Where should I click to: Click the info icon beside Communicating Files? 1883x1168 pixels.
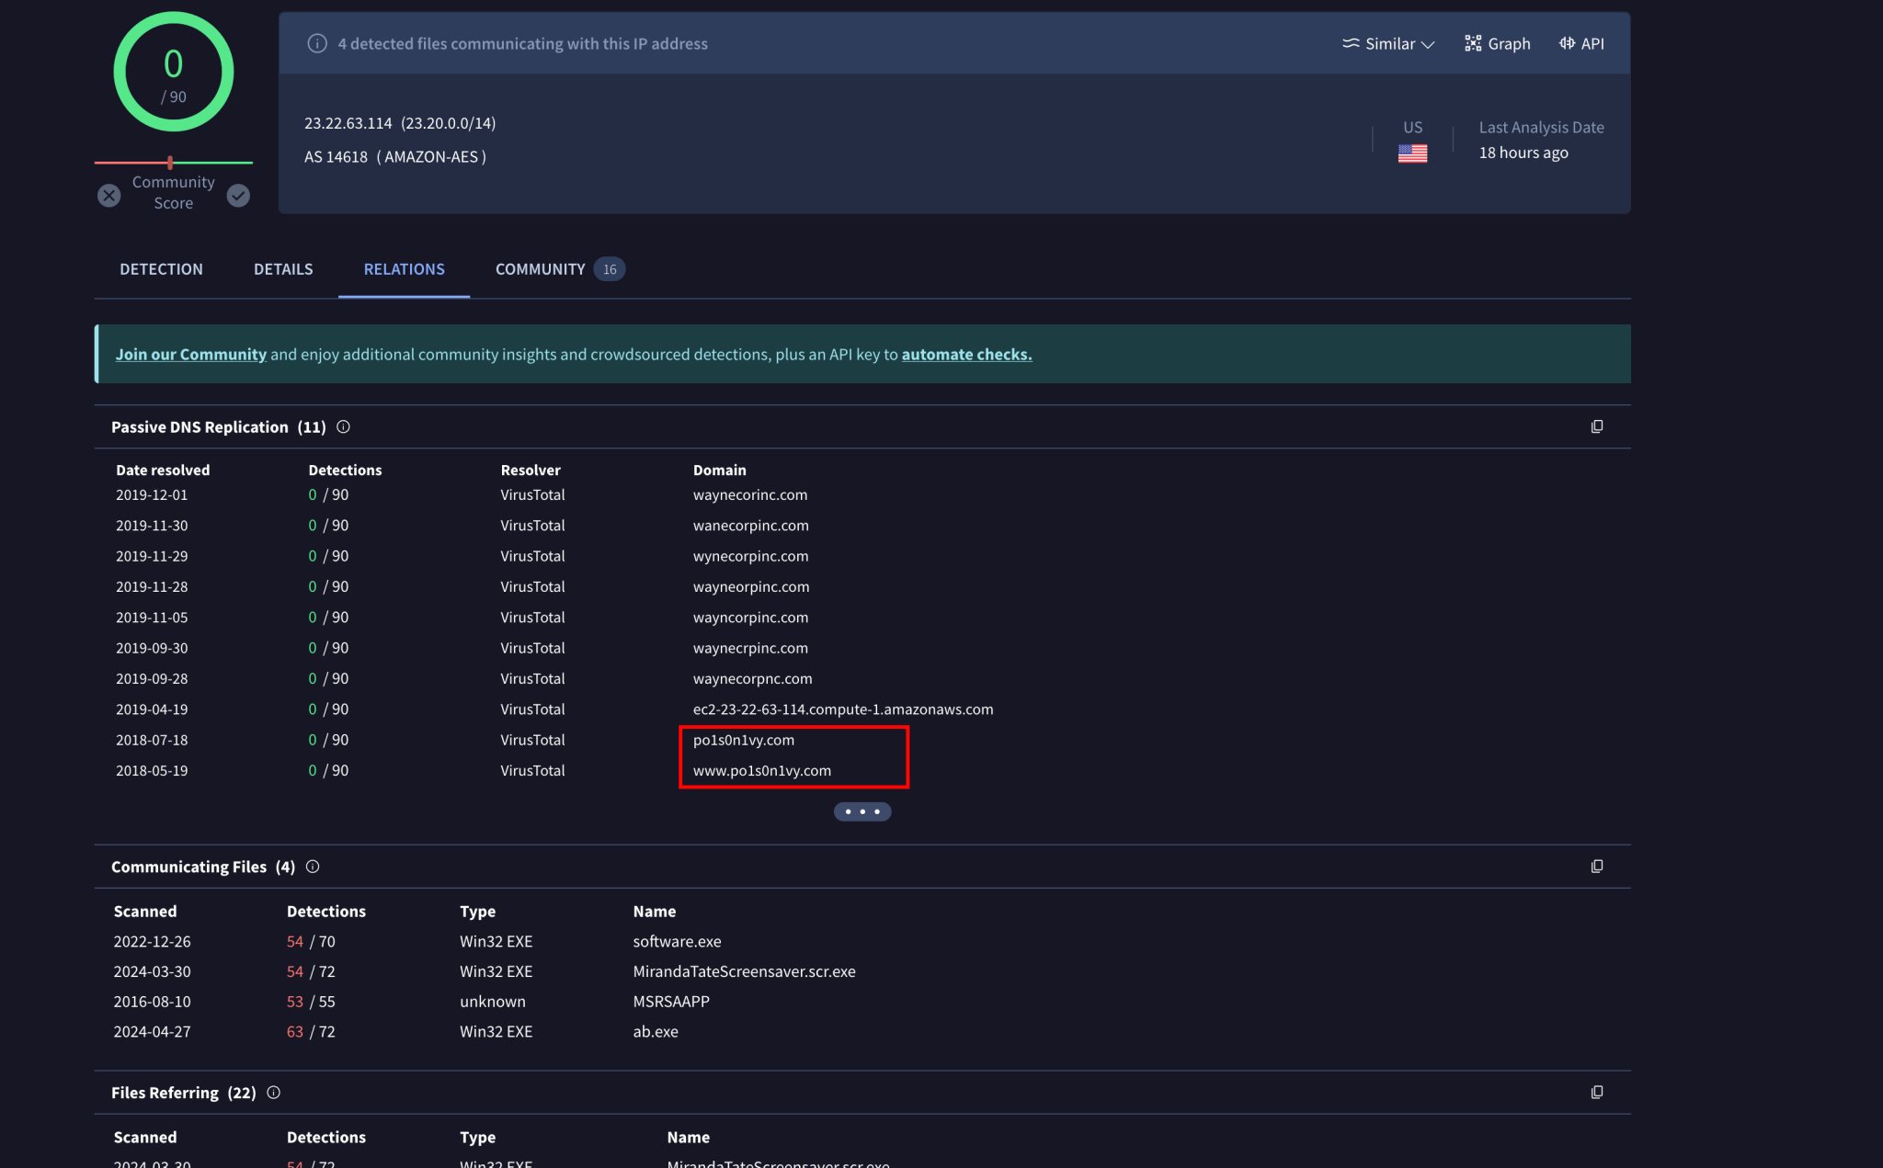312,866
